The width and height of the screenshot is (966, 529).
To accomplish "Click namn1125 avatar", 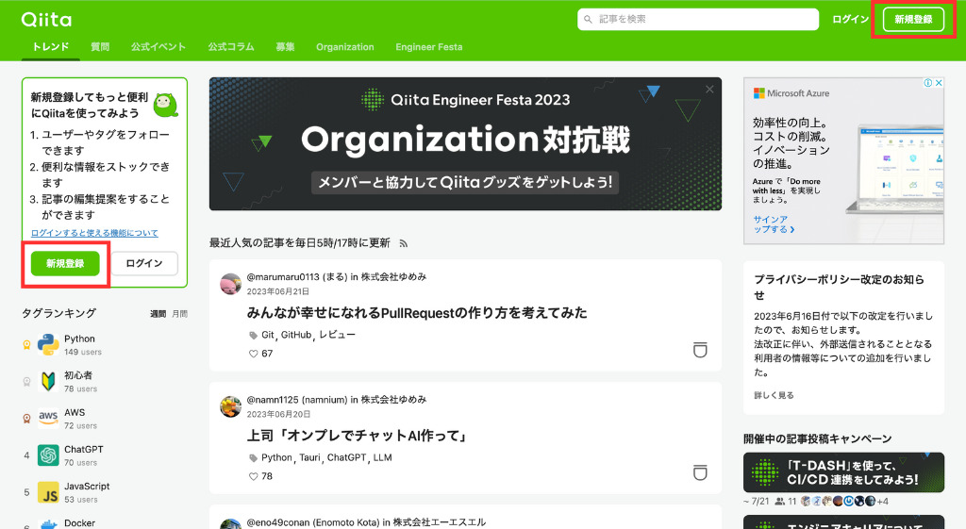I will 231,406.
